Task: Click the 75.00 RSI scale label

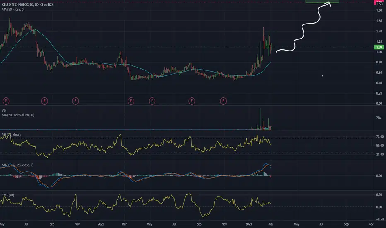Action: pos(380,136)
